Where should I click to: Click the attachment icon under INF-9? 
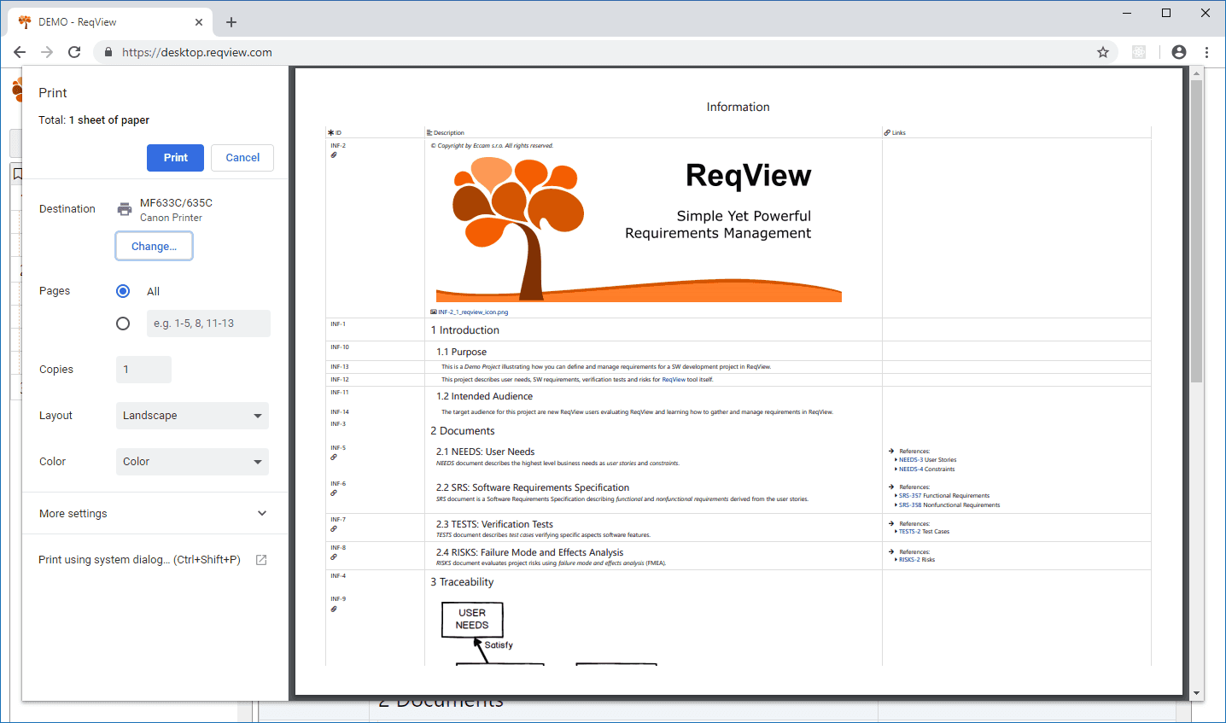coord(334,609)
